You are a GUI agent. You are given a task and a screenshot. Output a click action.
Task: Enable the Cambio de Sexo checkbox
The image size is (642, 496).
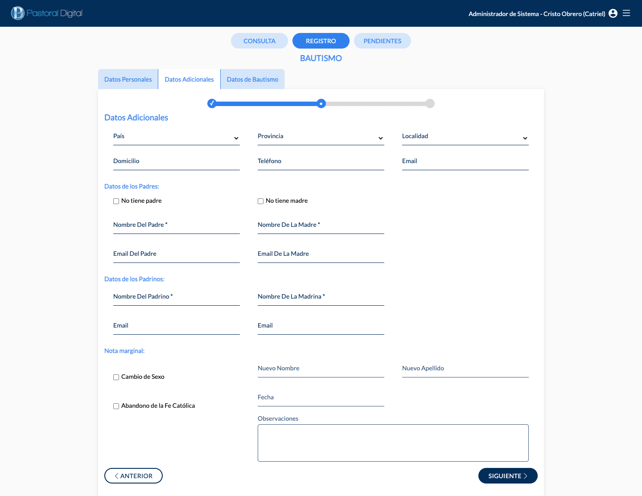(x=116, y=377)
